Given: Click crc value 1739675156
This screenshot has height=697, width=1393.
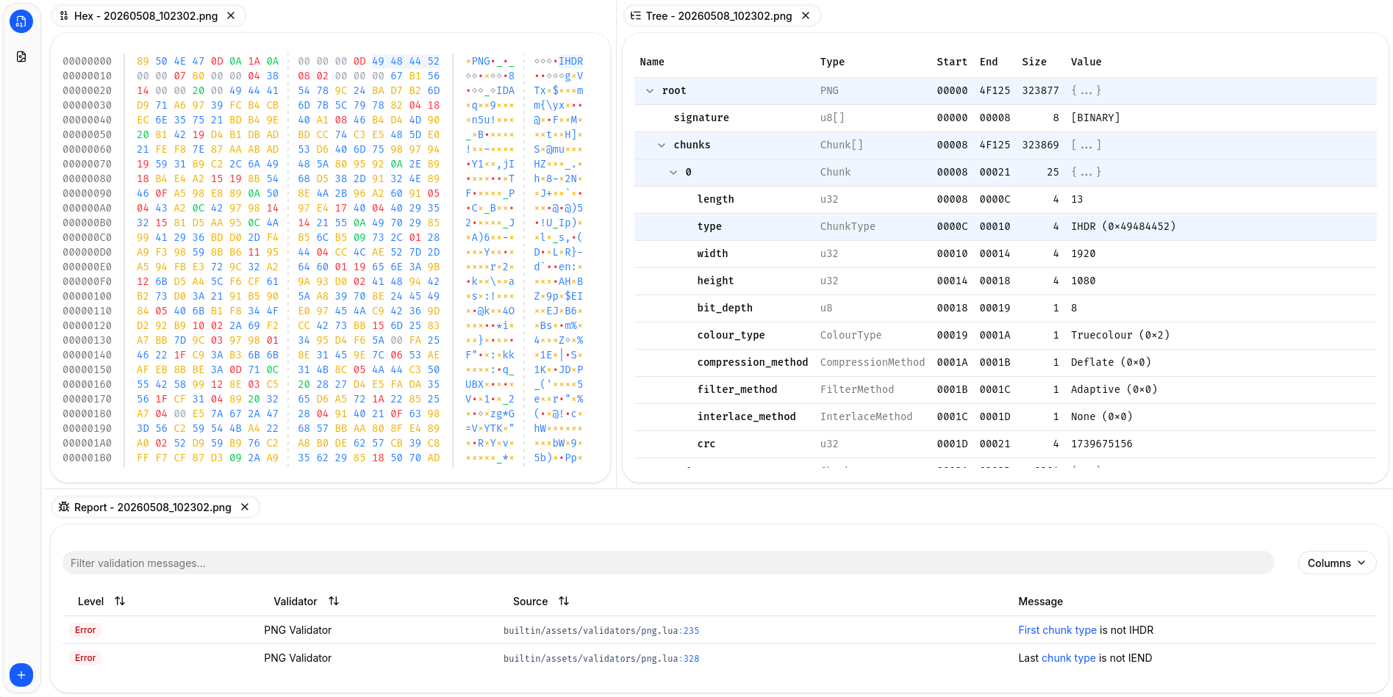Looking at the screenshot, I should point(1101,444).
